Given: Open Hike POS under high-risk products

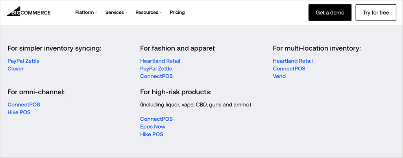Looking at the screenshot, I should 152,134.
